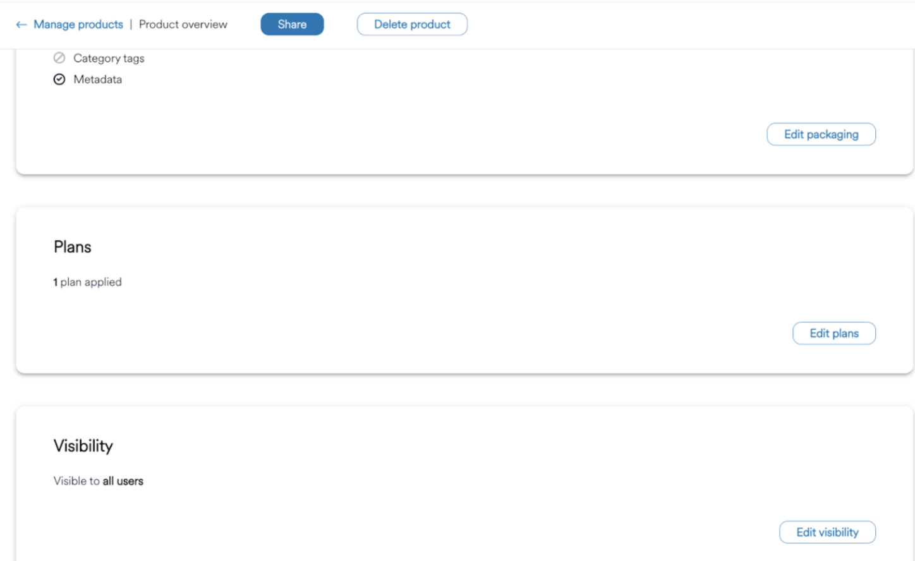
Task: Click the checkmark icon beside Metadata
Action: [x=59, y=80]
